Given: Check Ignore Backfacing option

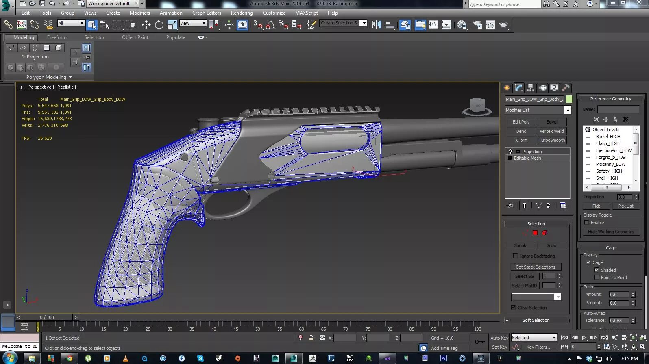Looking at the screenshot, I should pos(515,256).
